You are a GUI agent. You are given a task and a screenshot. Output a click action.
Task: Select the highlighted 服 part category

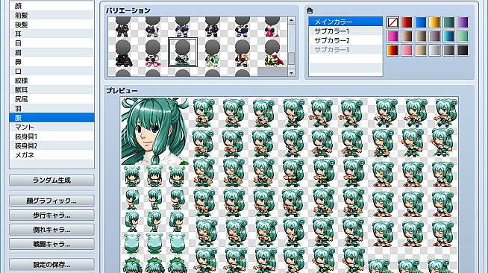coord(51,118)
